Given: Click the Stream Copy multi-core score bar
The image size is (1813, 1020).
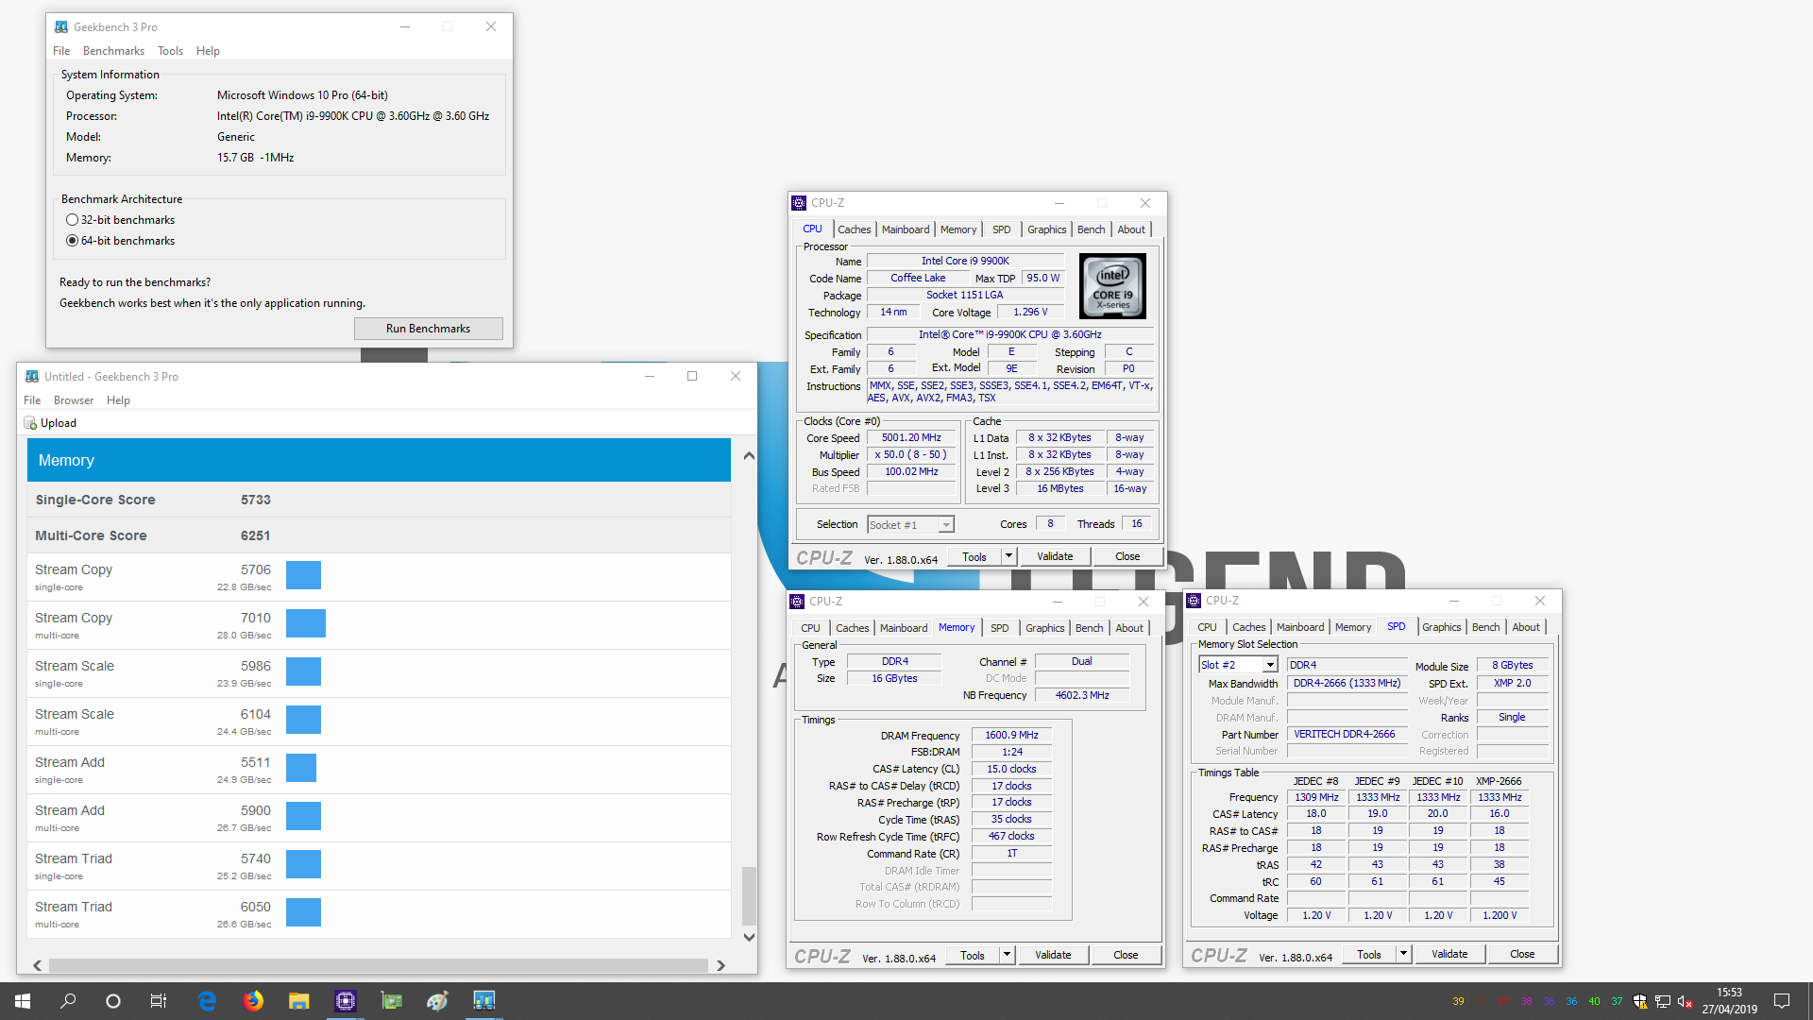Looking at the screenshot, I should point(306,623).
